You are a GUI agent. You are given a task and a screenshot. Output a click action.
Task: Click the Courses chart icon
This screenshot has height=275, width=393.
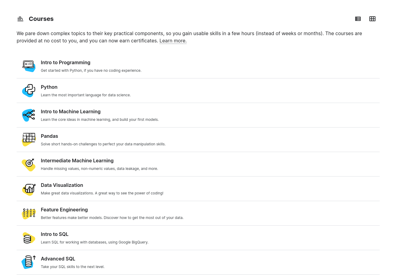click(20, 19)
